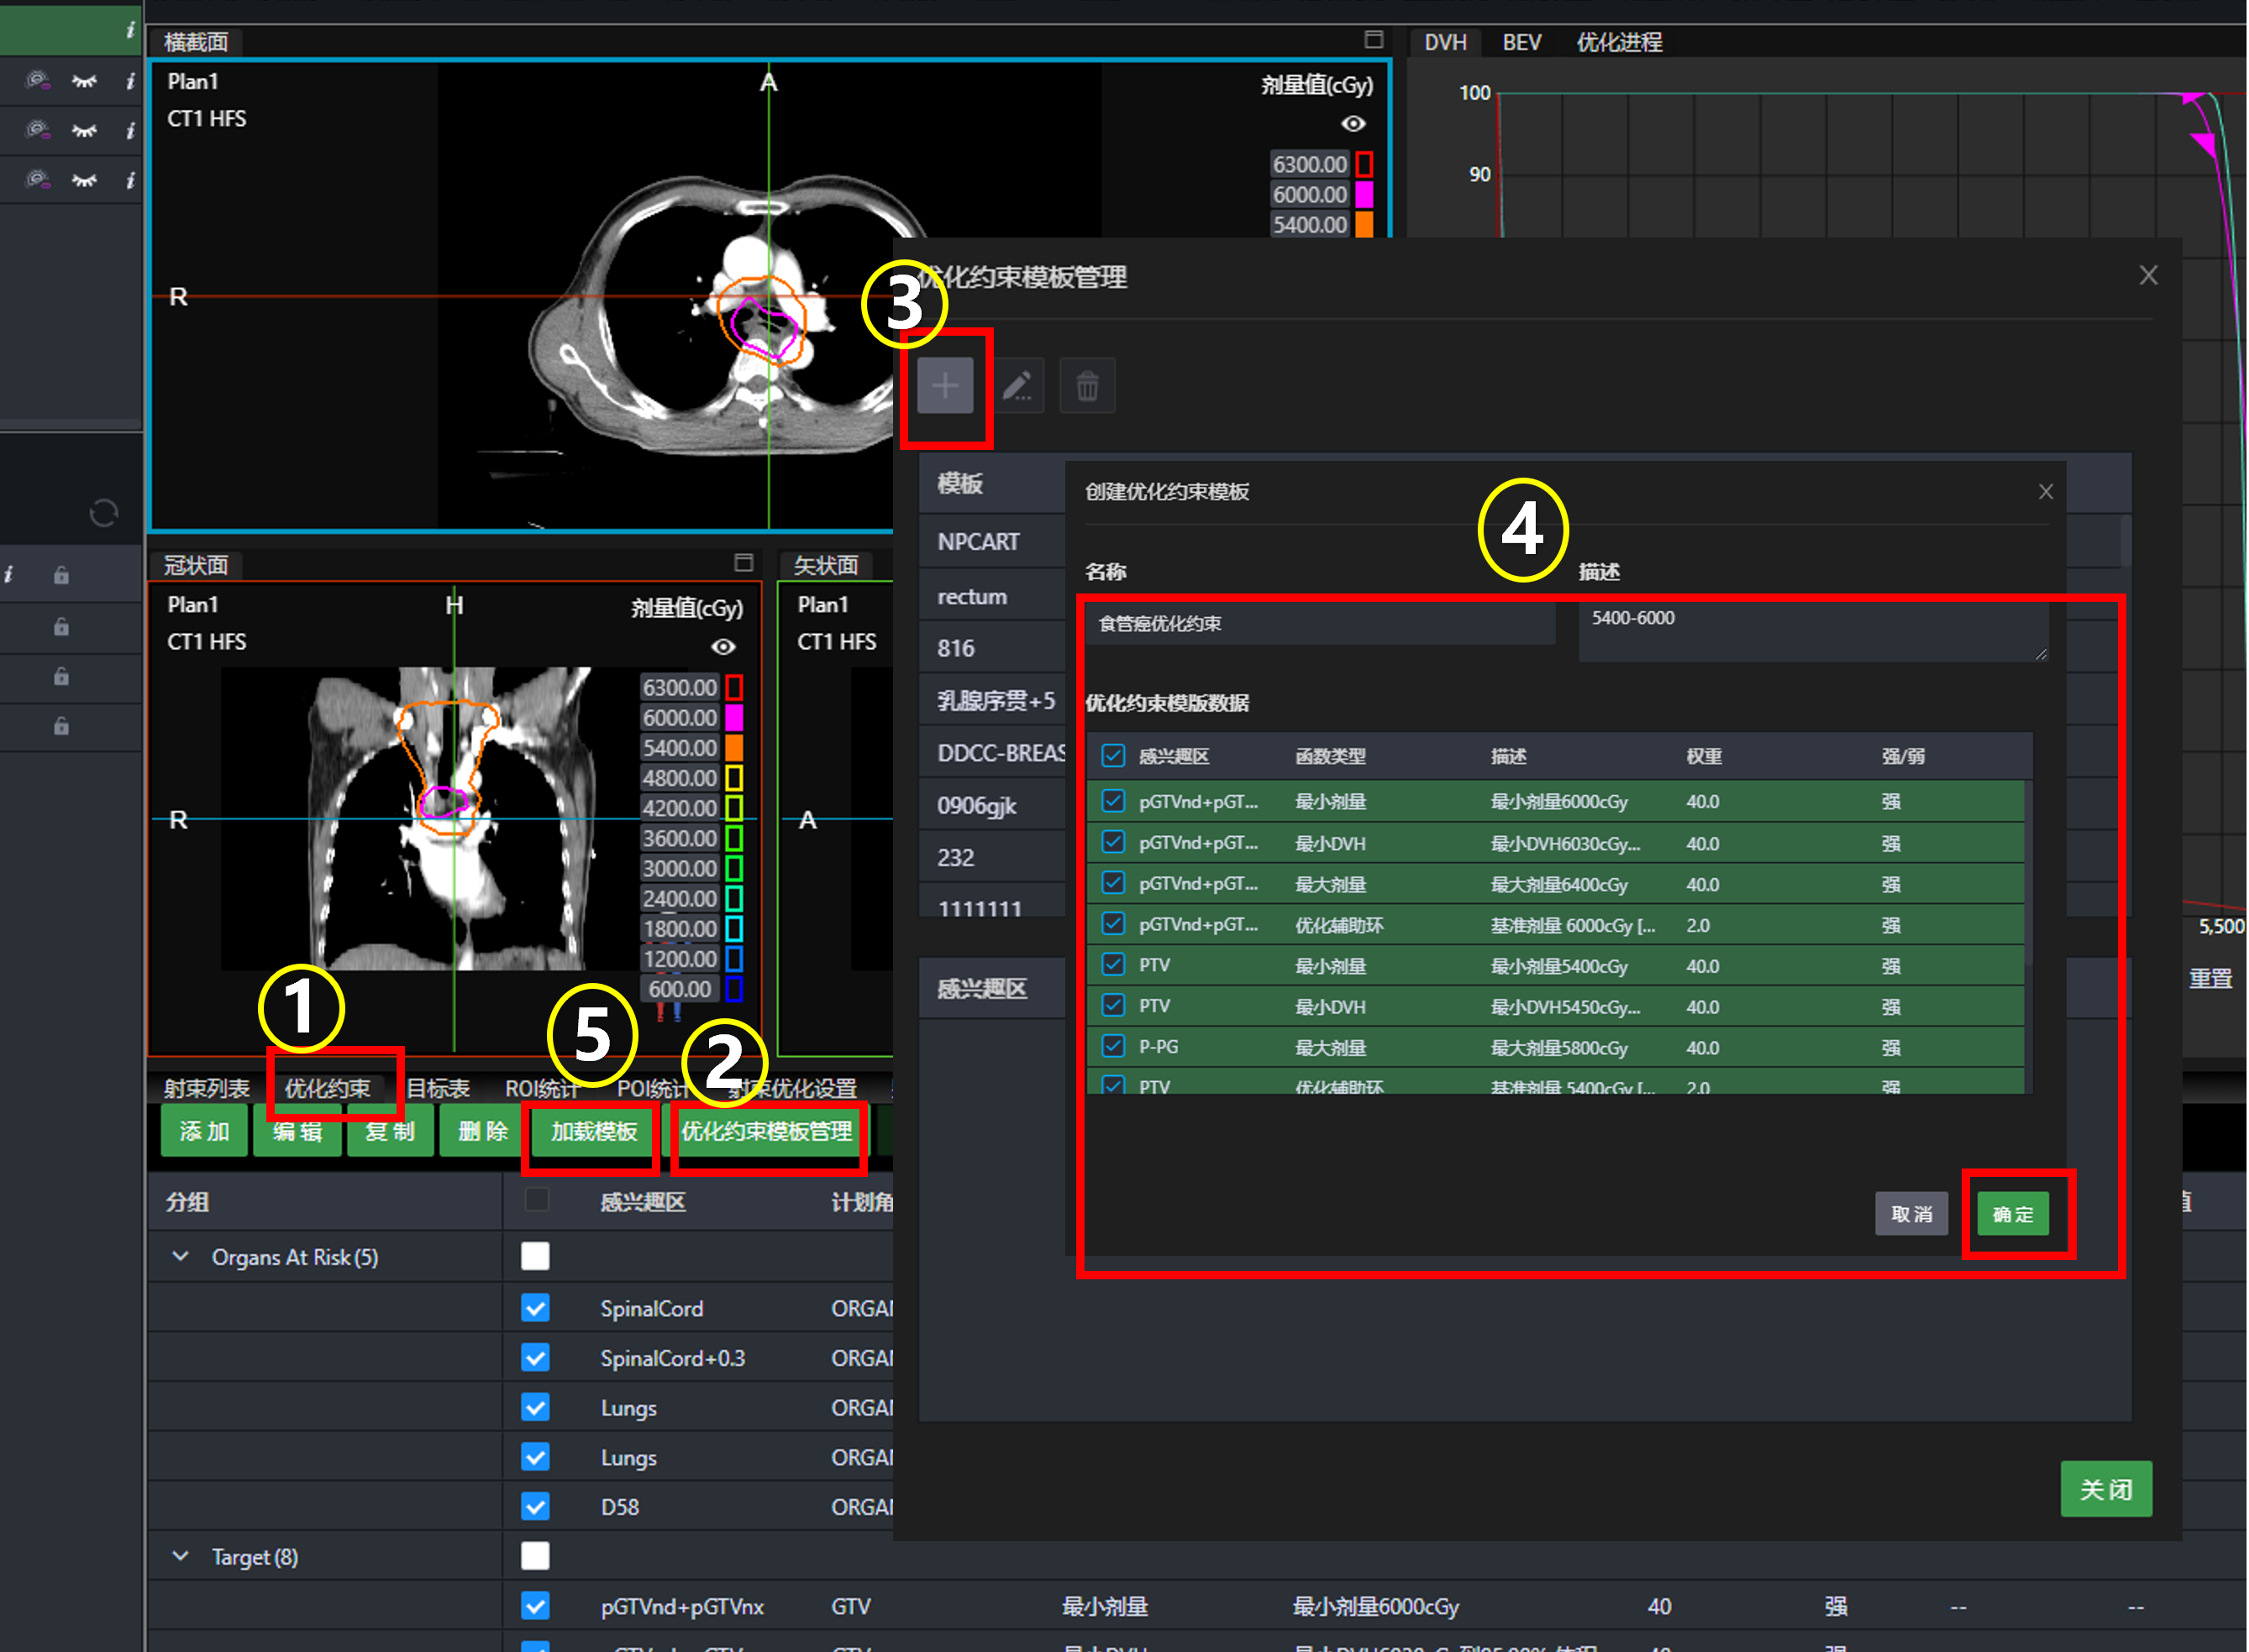Click the third lock icon in left sidebar

61,676
